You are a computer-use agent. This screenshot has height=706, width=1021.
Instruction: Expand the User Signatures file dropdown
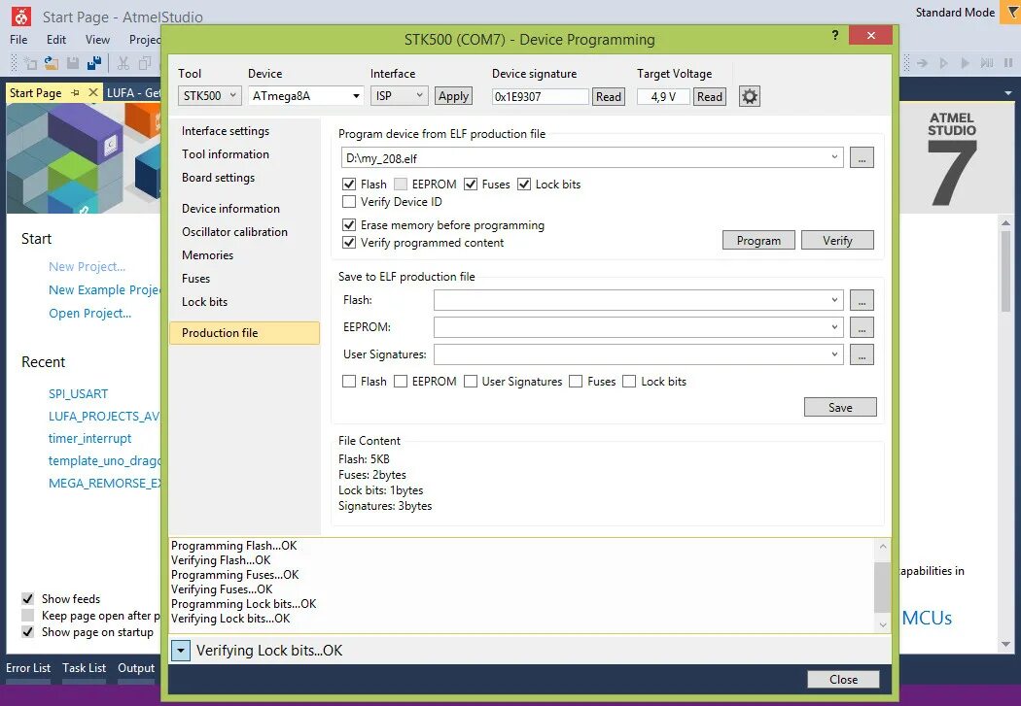(x=834, y=355)
